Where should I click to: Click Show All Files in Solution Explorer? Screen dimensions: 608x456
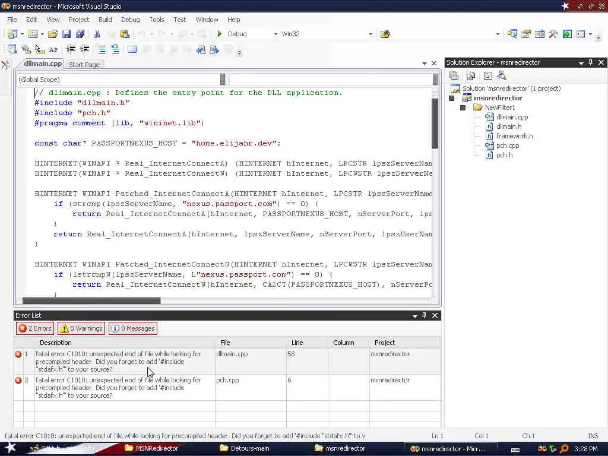tap(471, 75)
